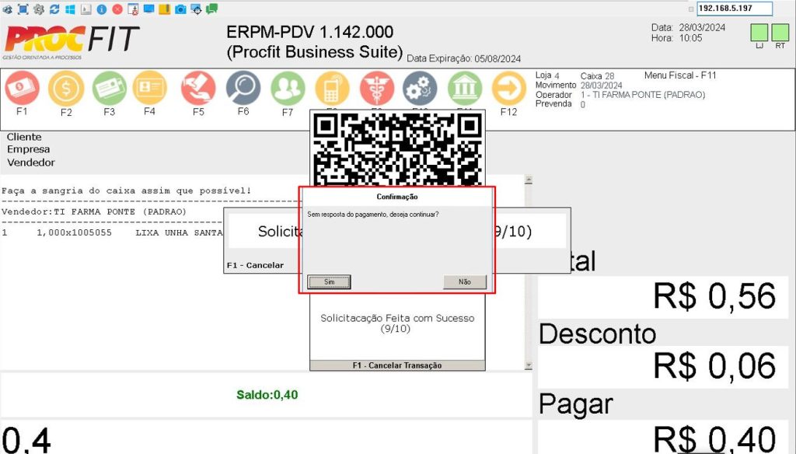
Task: Click the IP address field 192.168.5.197
Action: pos(735,8)
